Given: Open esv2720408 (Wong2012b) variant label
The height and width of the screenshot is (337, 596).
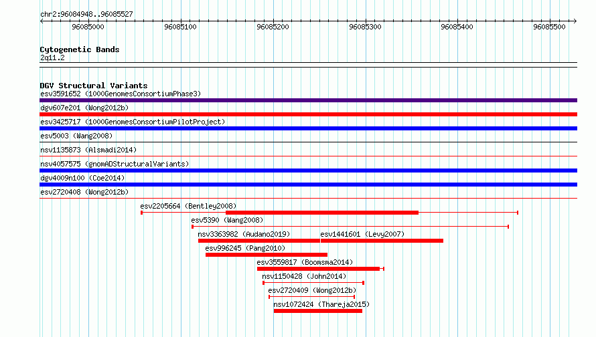Looking at the screenshot, I should pyautogui.click(x=84, y=192).
